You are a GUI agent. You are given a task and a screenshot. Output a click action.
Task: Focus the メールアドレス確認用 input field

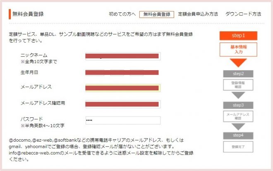[x=122, y=103]
